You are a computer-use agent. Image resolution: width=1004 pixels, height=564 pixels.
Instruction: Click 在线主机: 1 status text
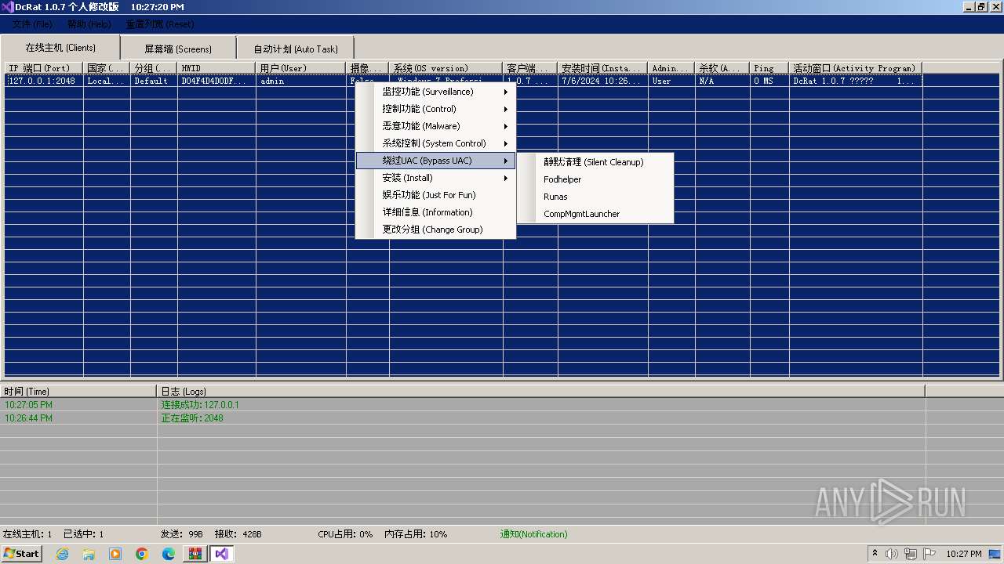tap(27, 534)
